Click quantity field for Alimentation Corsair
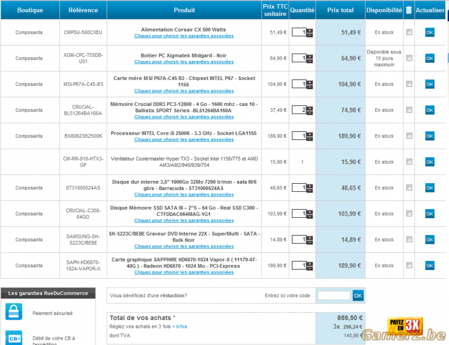 [299, 32]
